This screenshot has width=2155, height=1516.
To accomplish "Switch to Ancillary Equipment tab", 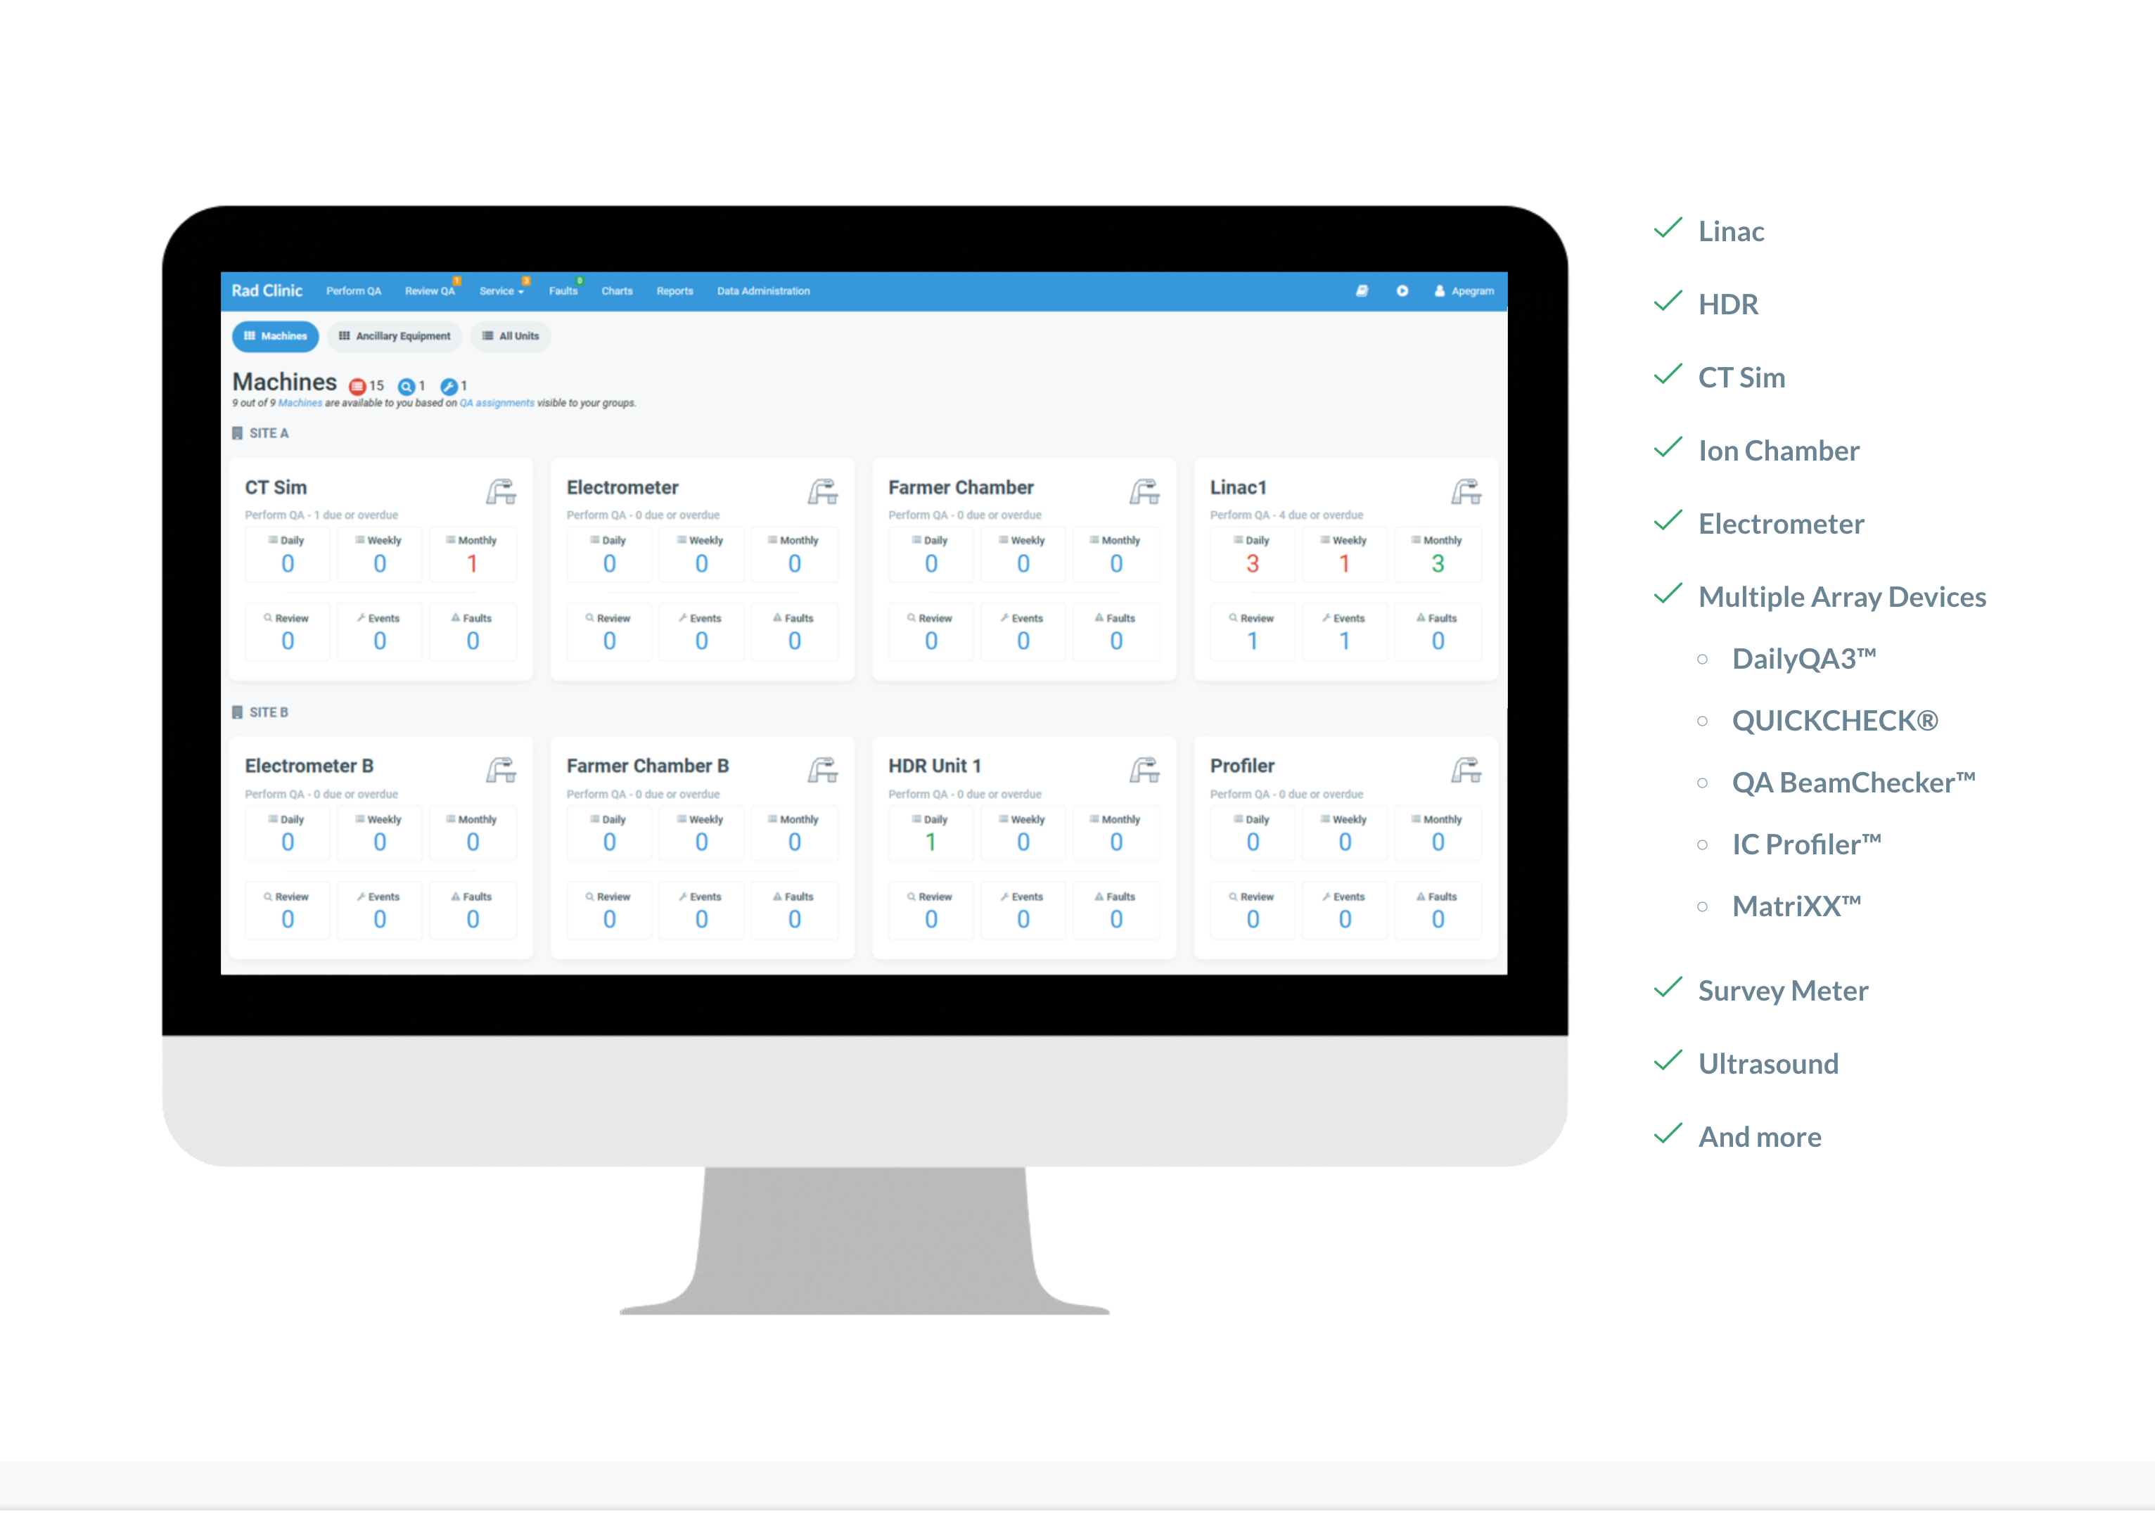I will (x=394, y=336).
